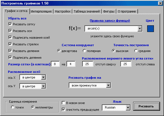Switch to the Интерполяция tab
164x116 pixels.
(41, 11)
